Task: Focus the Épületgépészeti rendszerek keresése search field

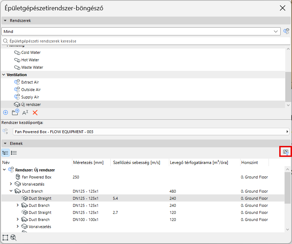Action: point(146,41)
